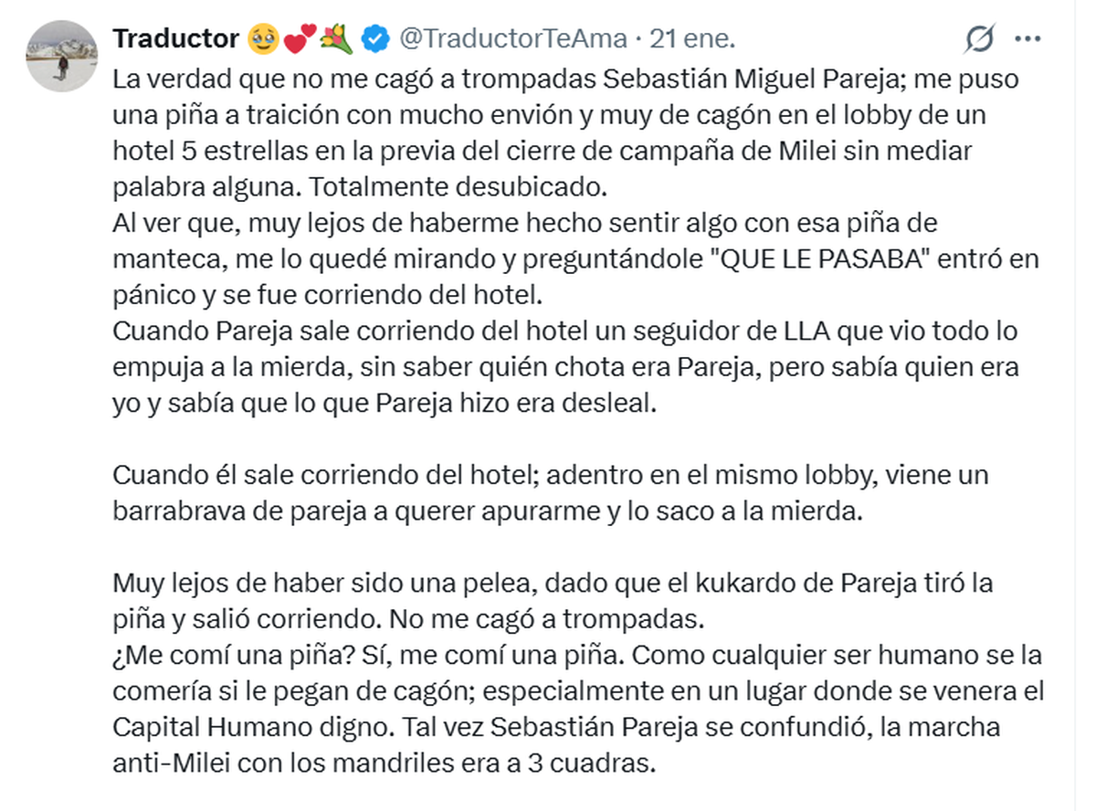Click the line starting "Cuando Pareja sale corriendo"
The width and height of the screenshot is (1096, 811).
pos(564,331)
